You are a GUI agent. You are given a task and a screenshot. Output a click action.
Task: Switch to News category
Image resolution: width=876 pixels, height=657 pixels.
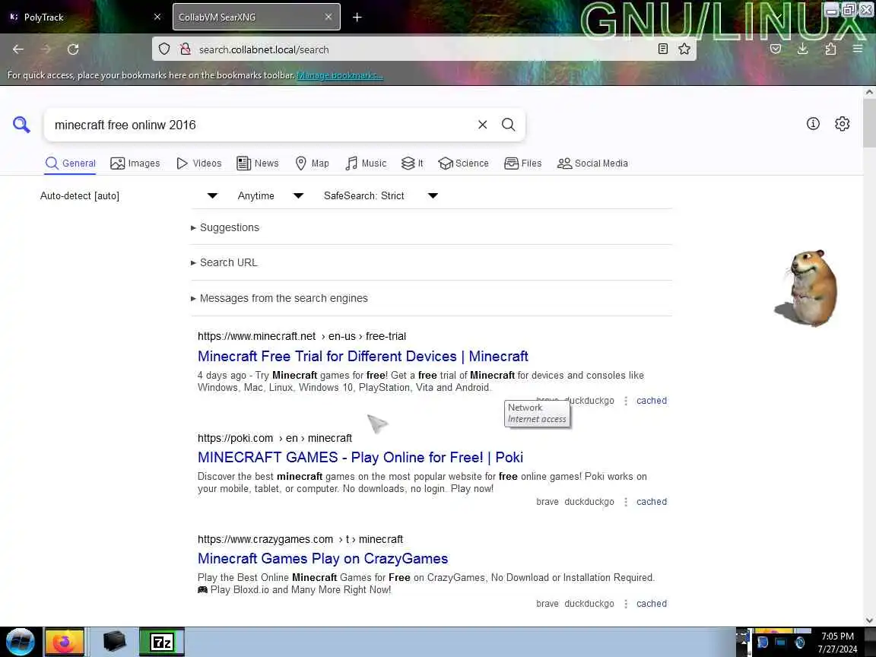(258, 163)
